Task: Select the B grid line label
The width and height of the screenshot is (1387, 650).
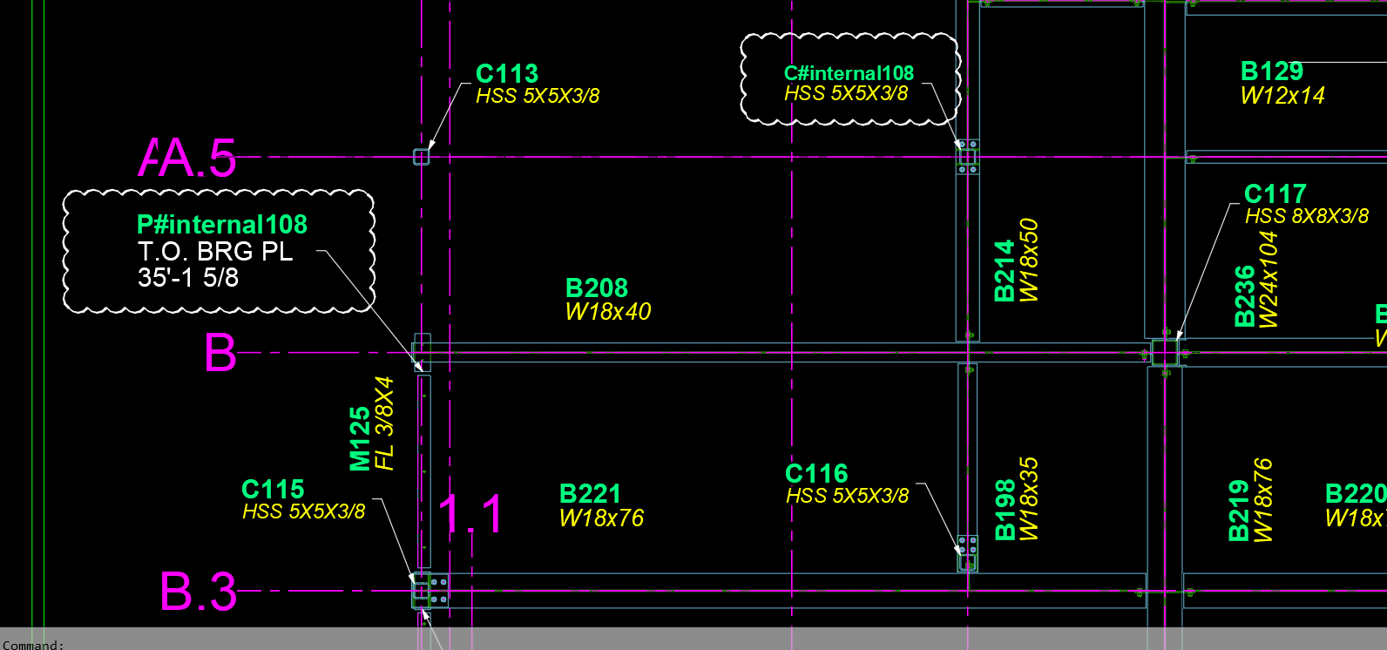Action: (x=220, y=353)
